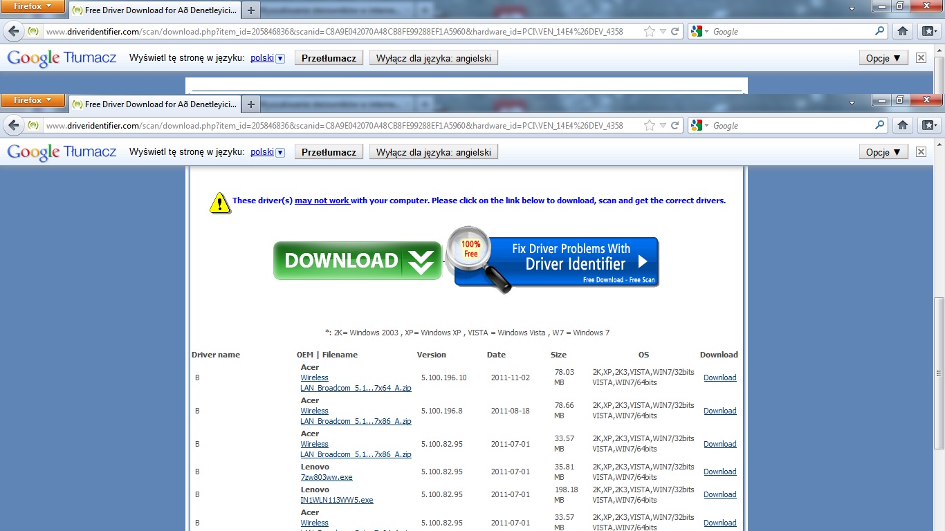This screenshot has height=531, width=945.
Task: Reload the page in the lower window
Action: [675, 125]
